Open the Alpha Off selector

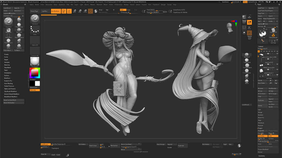pos(35,41)
